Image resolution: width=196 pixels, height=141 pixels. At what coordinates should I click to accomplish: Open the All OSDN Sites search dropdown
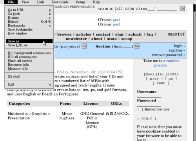click(x=135, y=9)
